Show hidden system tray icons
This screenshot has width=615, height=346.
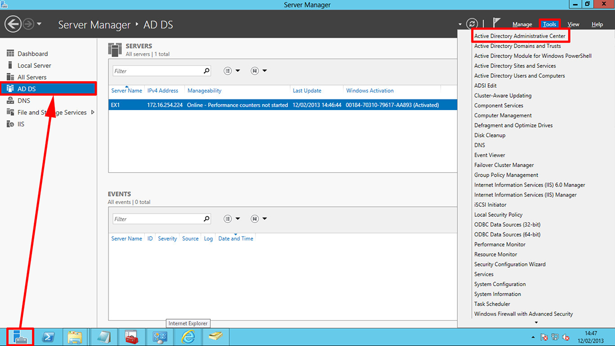pos(533,337)
